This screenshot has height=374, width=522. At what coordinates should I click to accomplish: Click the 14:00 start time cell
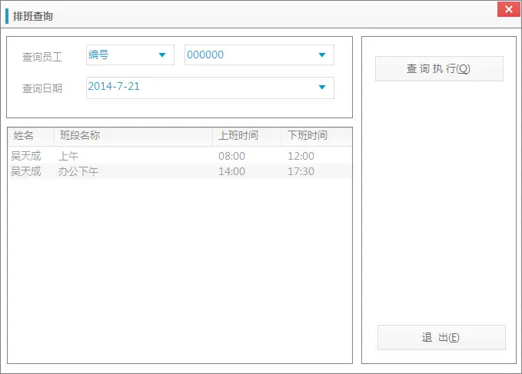coord(231,171)
